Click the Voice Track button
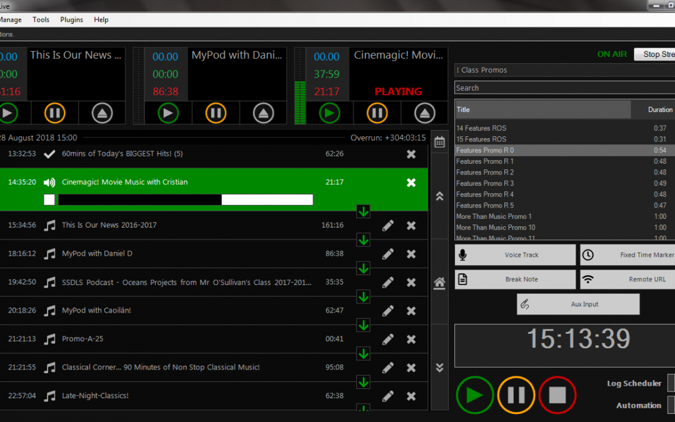Screen dimensions: 675x422 (x=515, y=255)
